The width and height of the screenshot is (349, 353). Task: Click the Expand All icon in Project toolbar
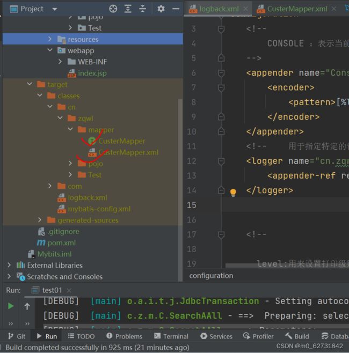(128, 9)
